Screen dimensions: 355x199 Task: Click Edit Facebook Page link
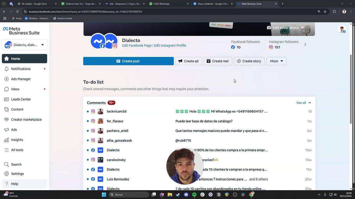click(x=137, y=45)
